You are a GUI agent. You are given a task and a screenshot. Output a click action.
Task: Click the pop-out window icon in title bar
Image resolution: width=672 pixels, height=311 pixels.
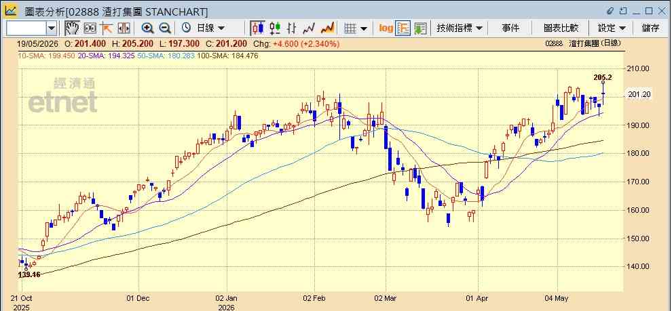624,11
